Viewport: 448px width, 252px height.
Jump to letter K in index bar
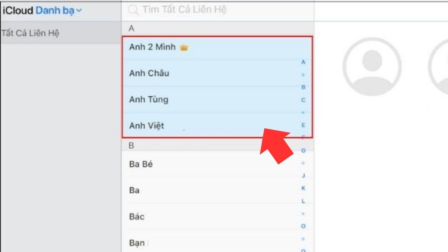pyautogui.click(x=303, y=188)
